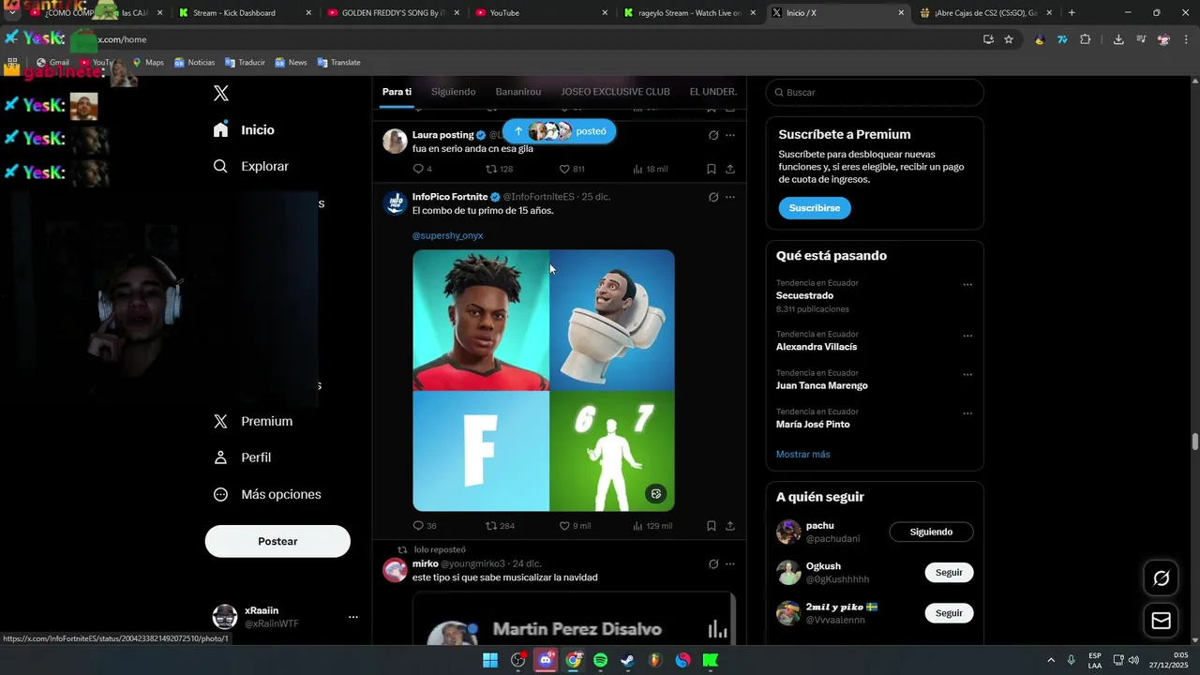
Task: Open more options on InfoPico Fortnite tweet
Action: [730, 197]
